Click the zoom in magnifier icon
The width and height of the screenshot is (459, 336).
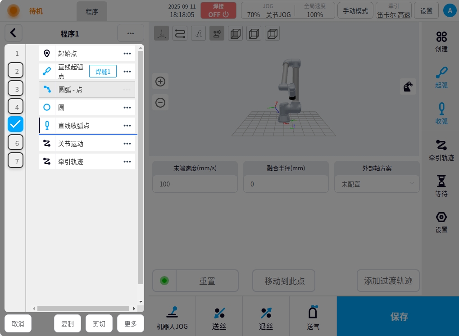pyautogui.click(x=160, y=82)
